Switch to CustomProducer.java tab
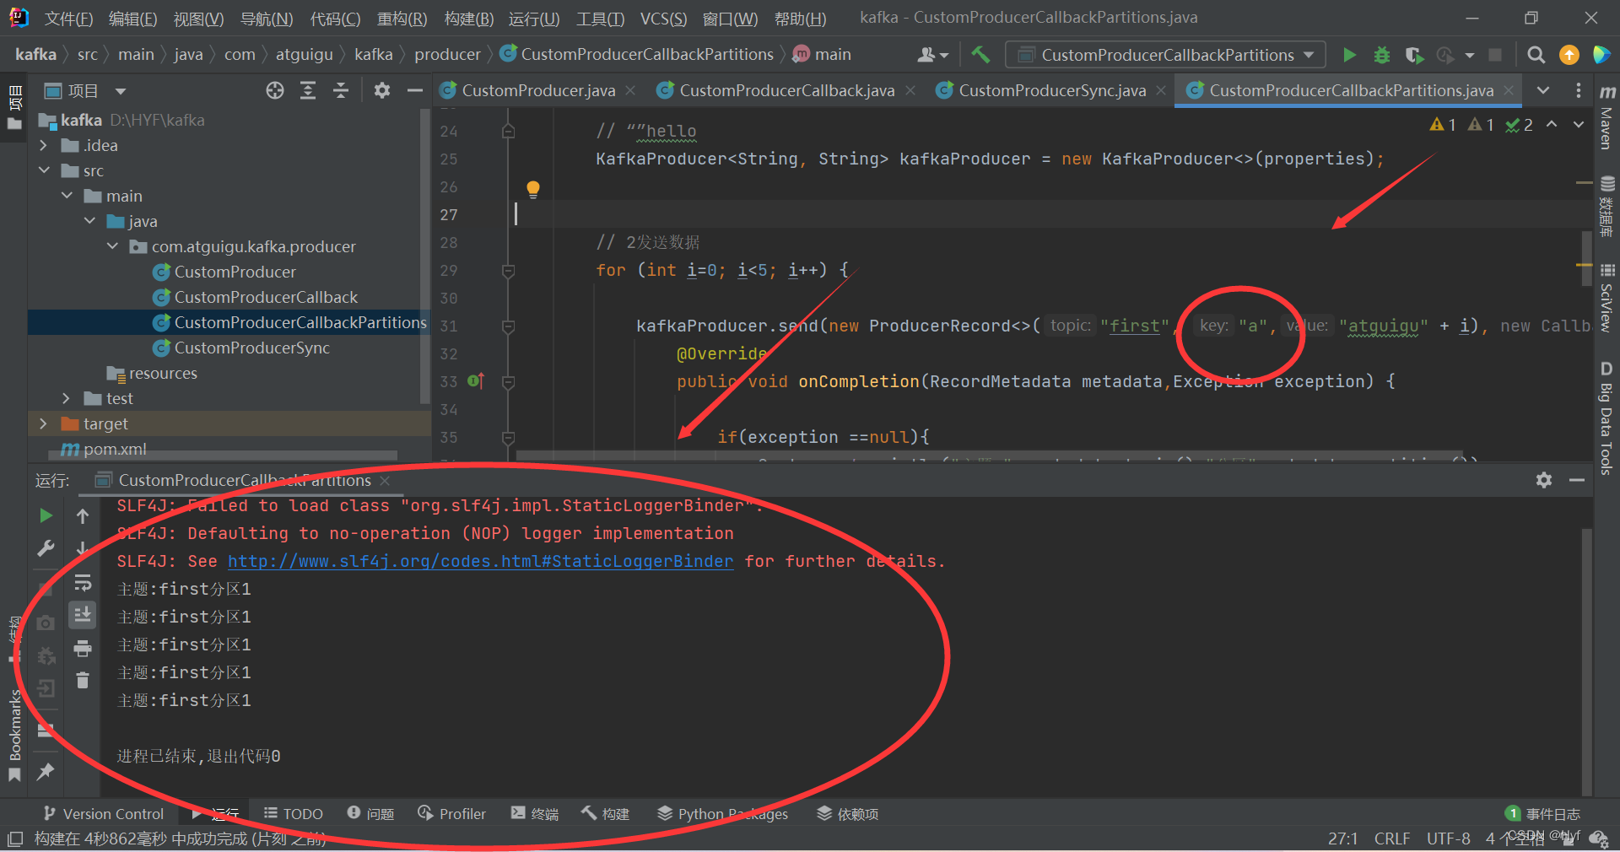Viewport: 1620px width, 852px height. pyautogui.click(x=538, y=90)
